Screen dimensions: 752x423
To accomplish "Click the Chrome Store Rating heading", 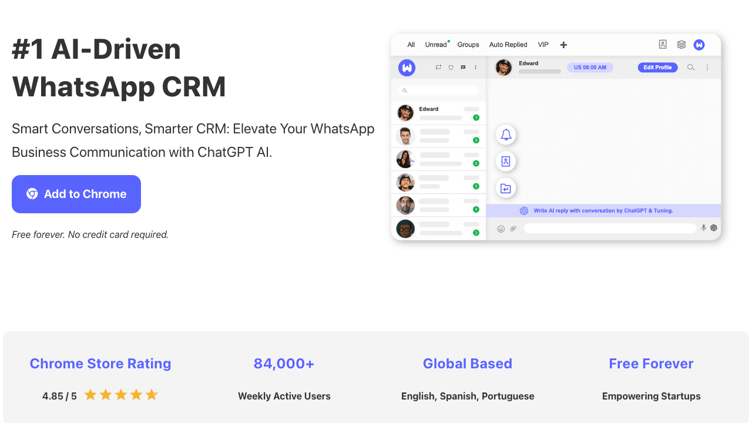I will pyautogui.click(x=100, y=364).
